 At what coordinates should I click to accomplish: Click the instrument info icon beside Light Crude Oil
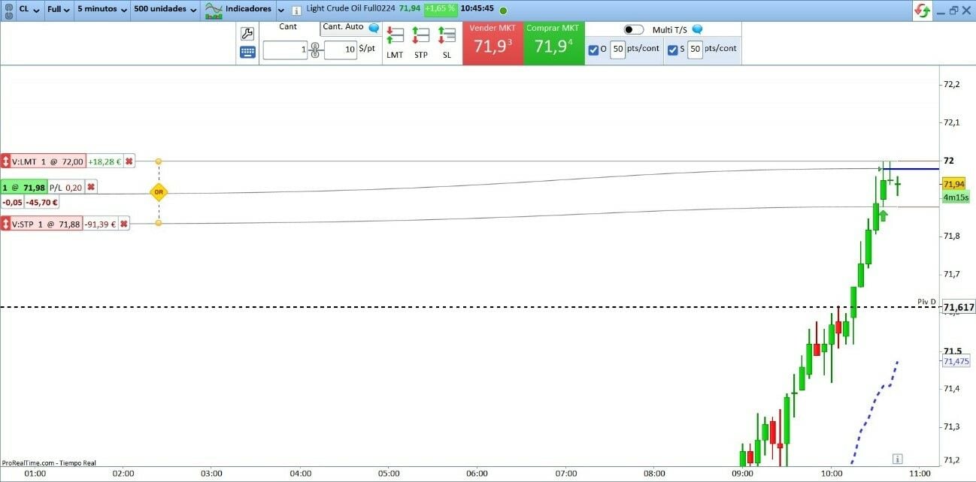click(x=296, y=11)
